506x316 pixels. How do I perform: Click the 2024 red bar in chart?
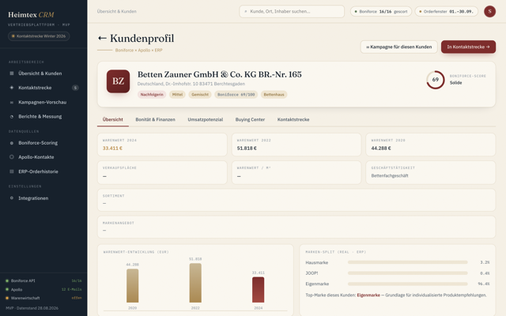(259, 290)
